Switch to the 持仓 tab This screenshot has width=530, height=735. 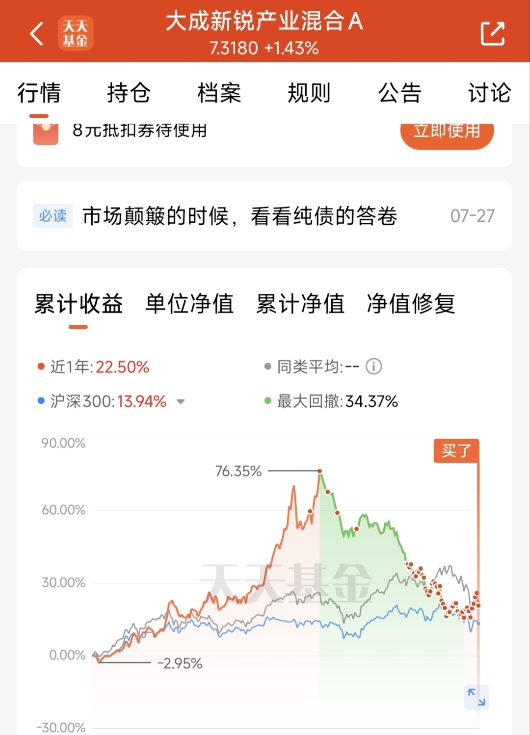coord(129,93)
